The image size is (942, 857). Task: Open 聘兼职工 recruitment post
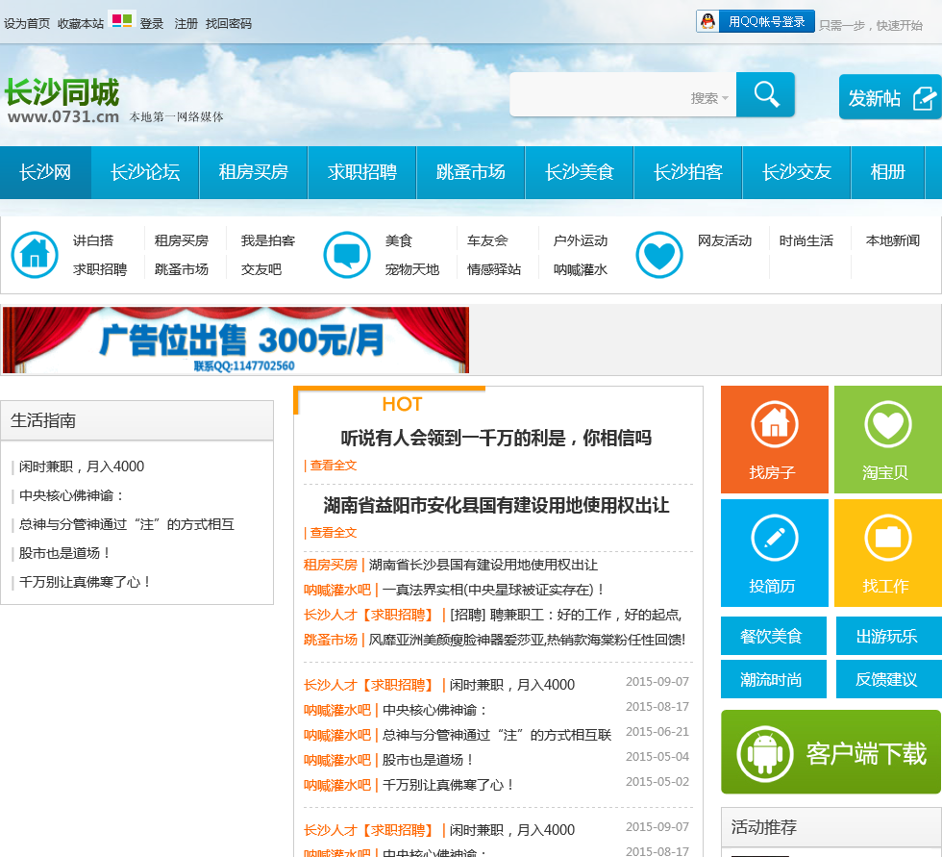[x=565, y=615]
